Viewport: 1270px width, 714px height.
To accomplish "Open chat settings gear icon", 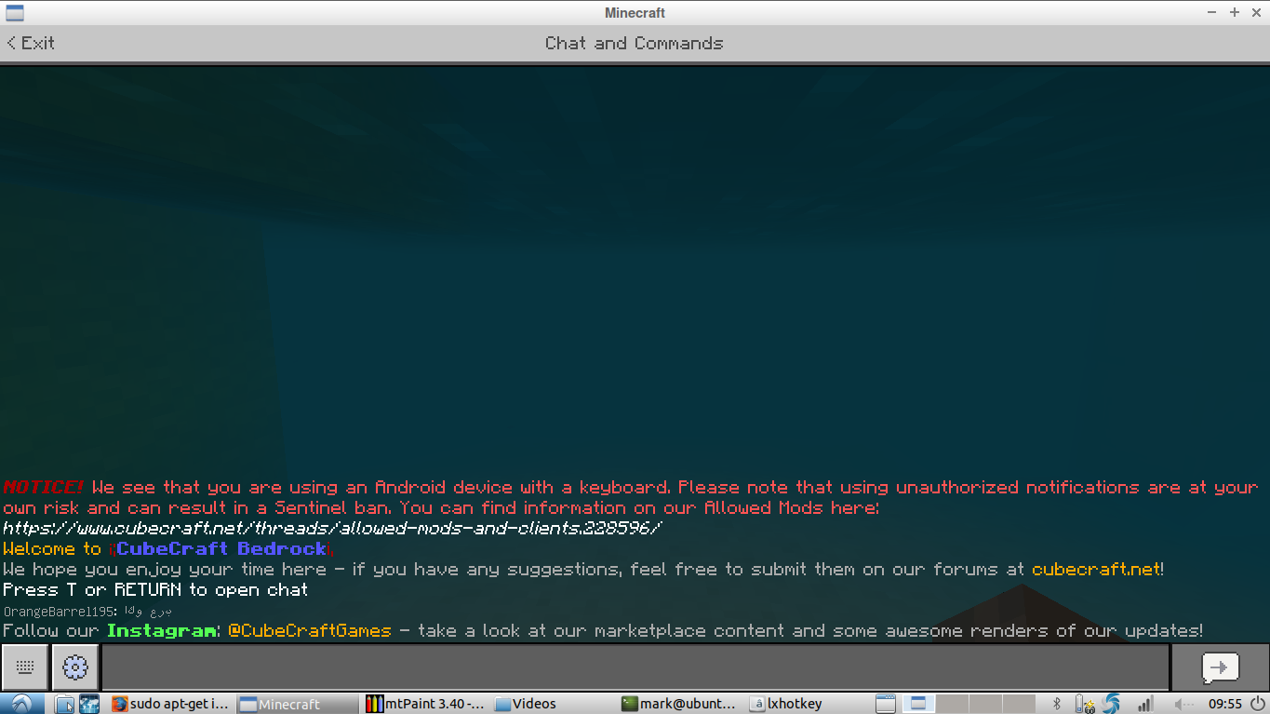I will pyautogui.click(x=75, y=667).
